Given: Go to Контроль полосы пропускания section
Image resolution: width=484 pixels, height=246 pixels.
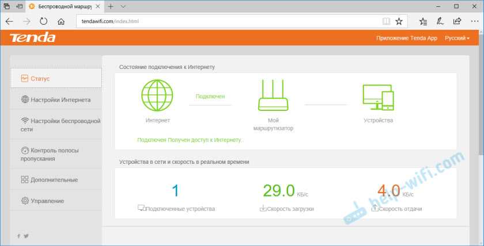Looking at the screenshot, I should click(56, 154).
